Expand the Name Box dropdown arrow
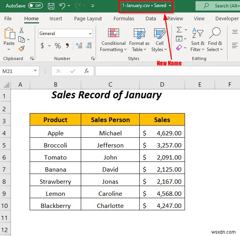The height and width of the screenshot is (236, 240). [x=36, y=71]
